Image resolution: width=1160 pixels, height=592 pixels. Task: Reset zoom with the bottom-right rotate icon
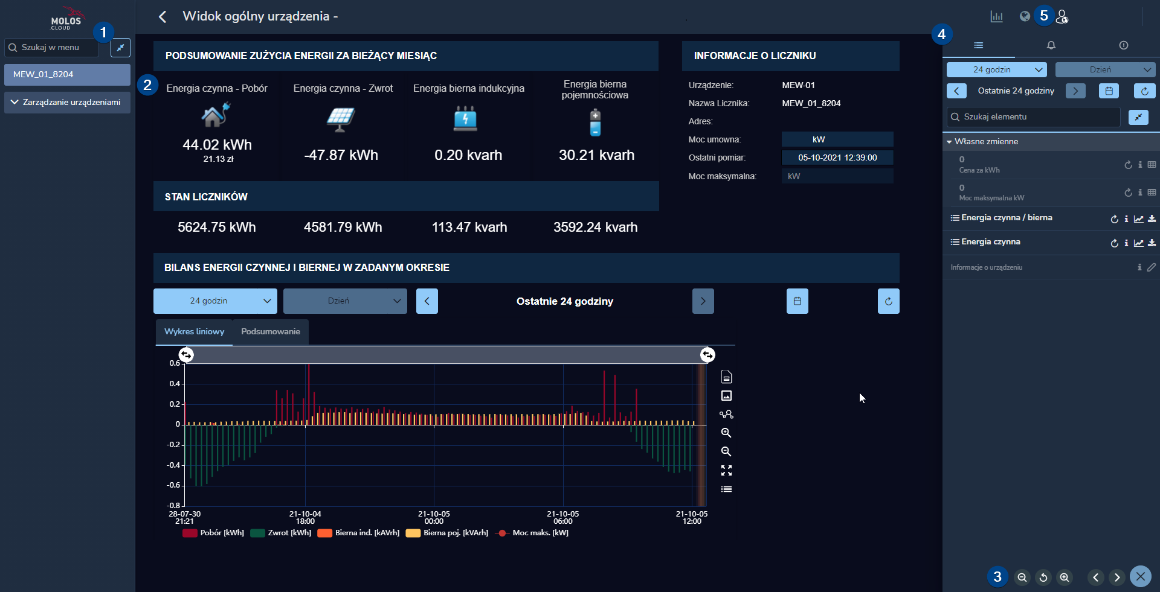click(1043, 578)
